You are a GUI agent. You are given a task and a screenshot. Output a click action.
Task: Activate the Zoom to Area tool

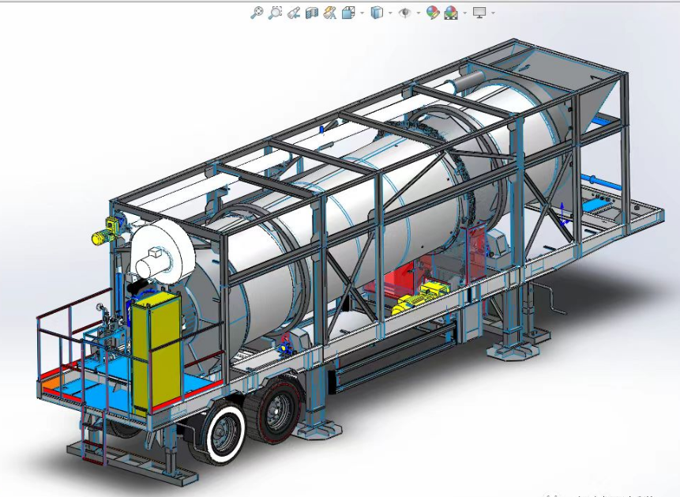[x=275, y=13]
